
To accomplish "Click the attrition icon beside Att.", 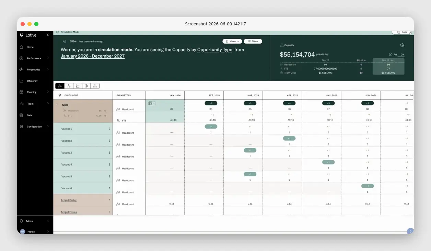I will click(x=391, y=55).
